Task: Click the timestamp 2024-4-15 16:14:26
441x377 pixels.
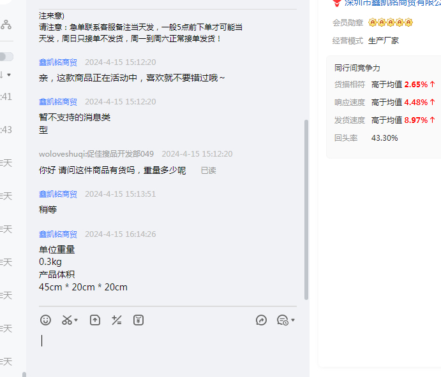Action: [x=121, y=234]
